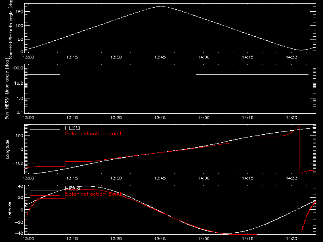The width and height of the screenshot is (323, 242).
Task: Click the 13:30 label under Sun-HESSI-Earth angle plot
Action: (x=116, y=57)
